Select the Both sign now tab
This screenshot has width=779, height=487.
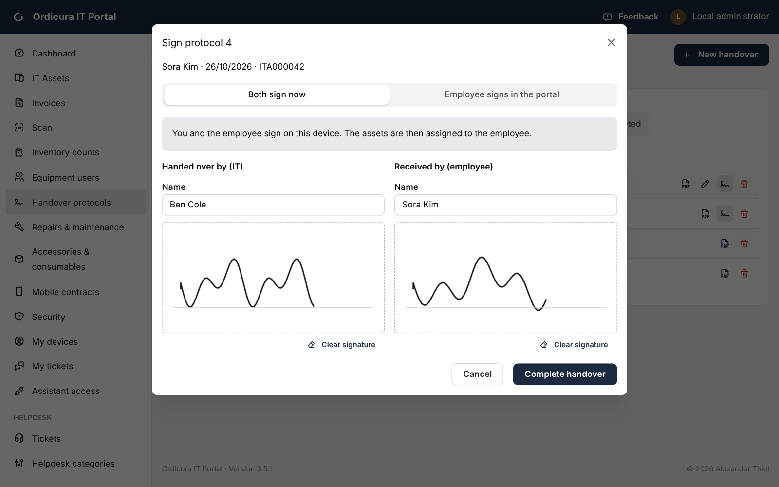coord(277,94)
